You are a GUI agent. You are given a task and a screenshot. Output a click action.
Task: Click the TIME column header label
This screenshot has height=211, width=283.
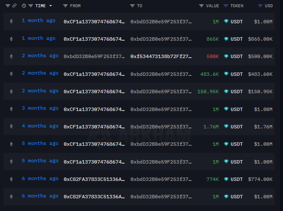coord(40,6)
